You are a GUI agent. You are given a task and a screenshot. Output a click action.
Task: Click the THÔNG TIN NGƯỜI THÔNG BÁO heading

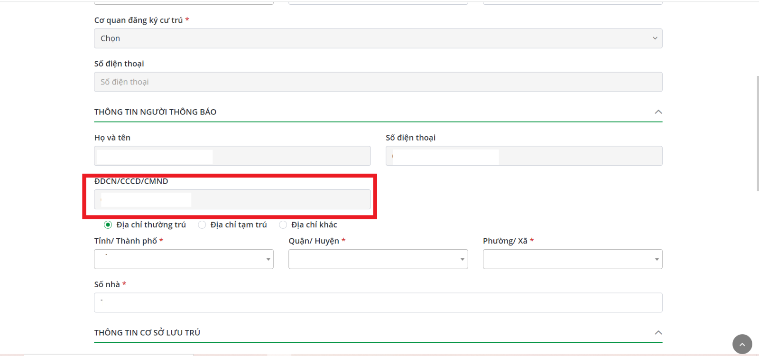point(155,112)
